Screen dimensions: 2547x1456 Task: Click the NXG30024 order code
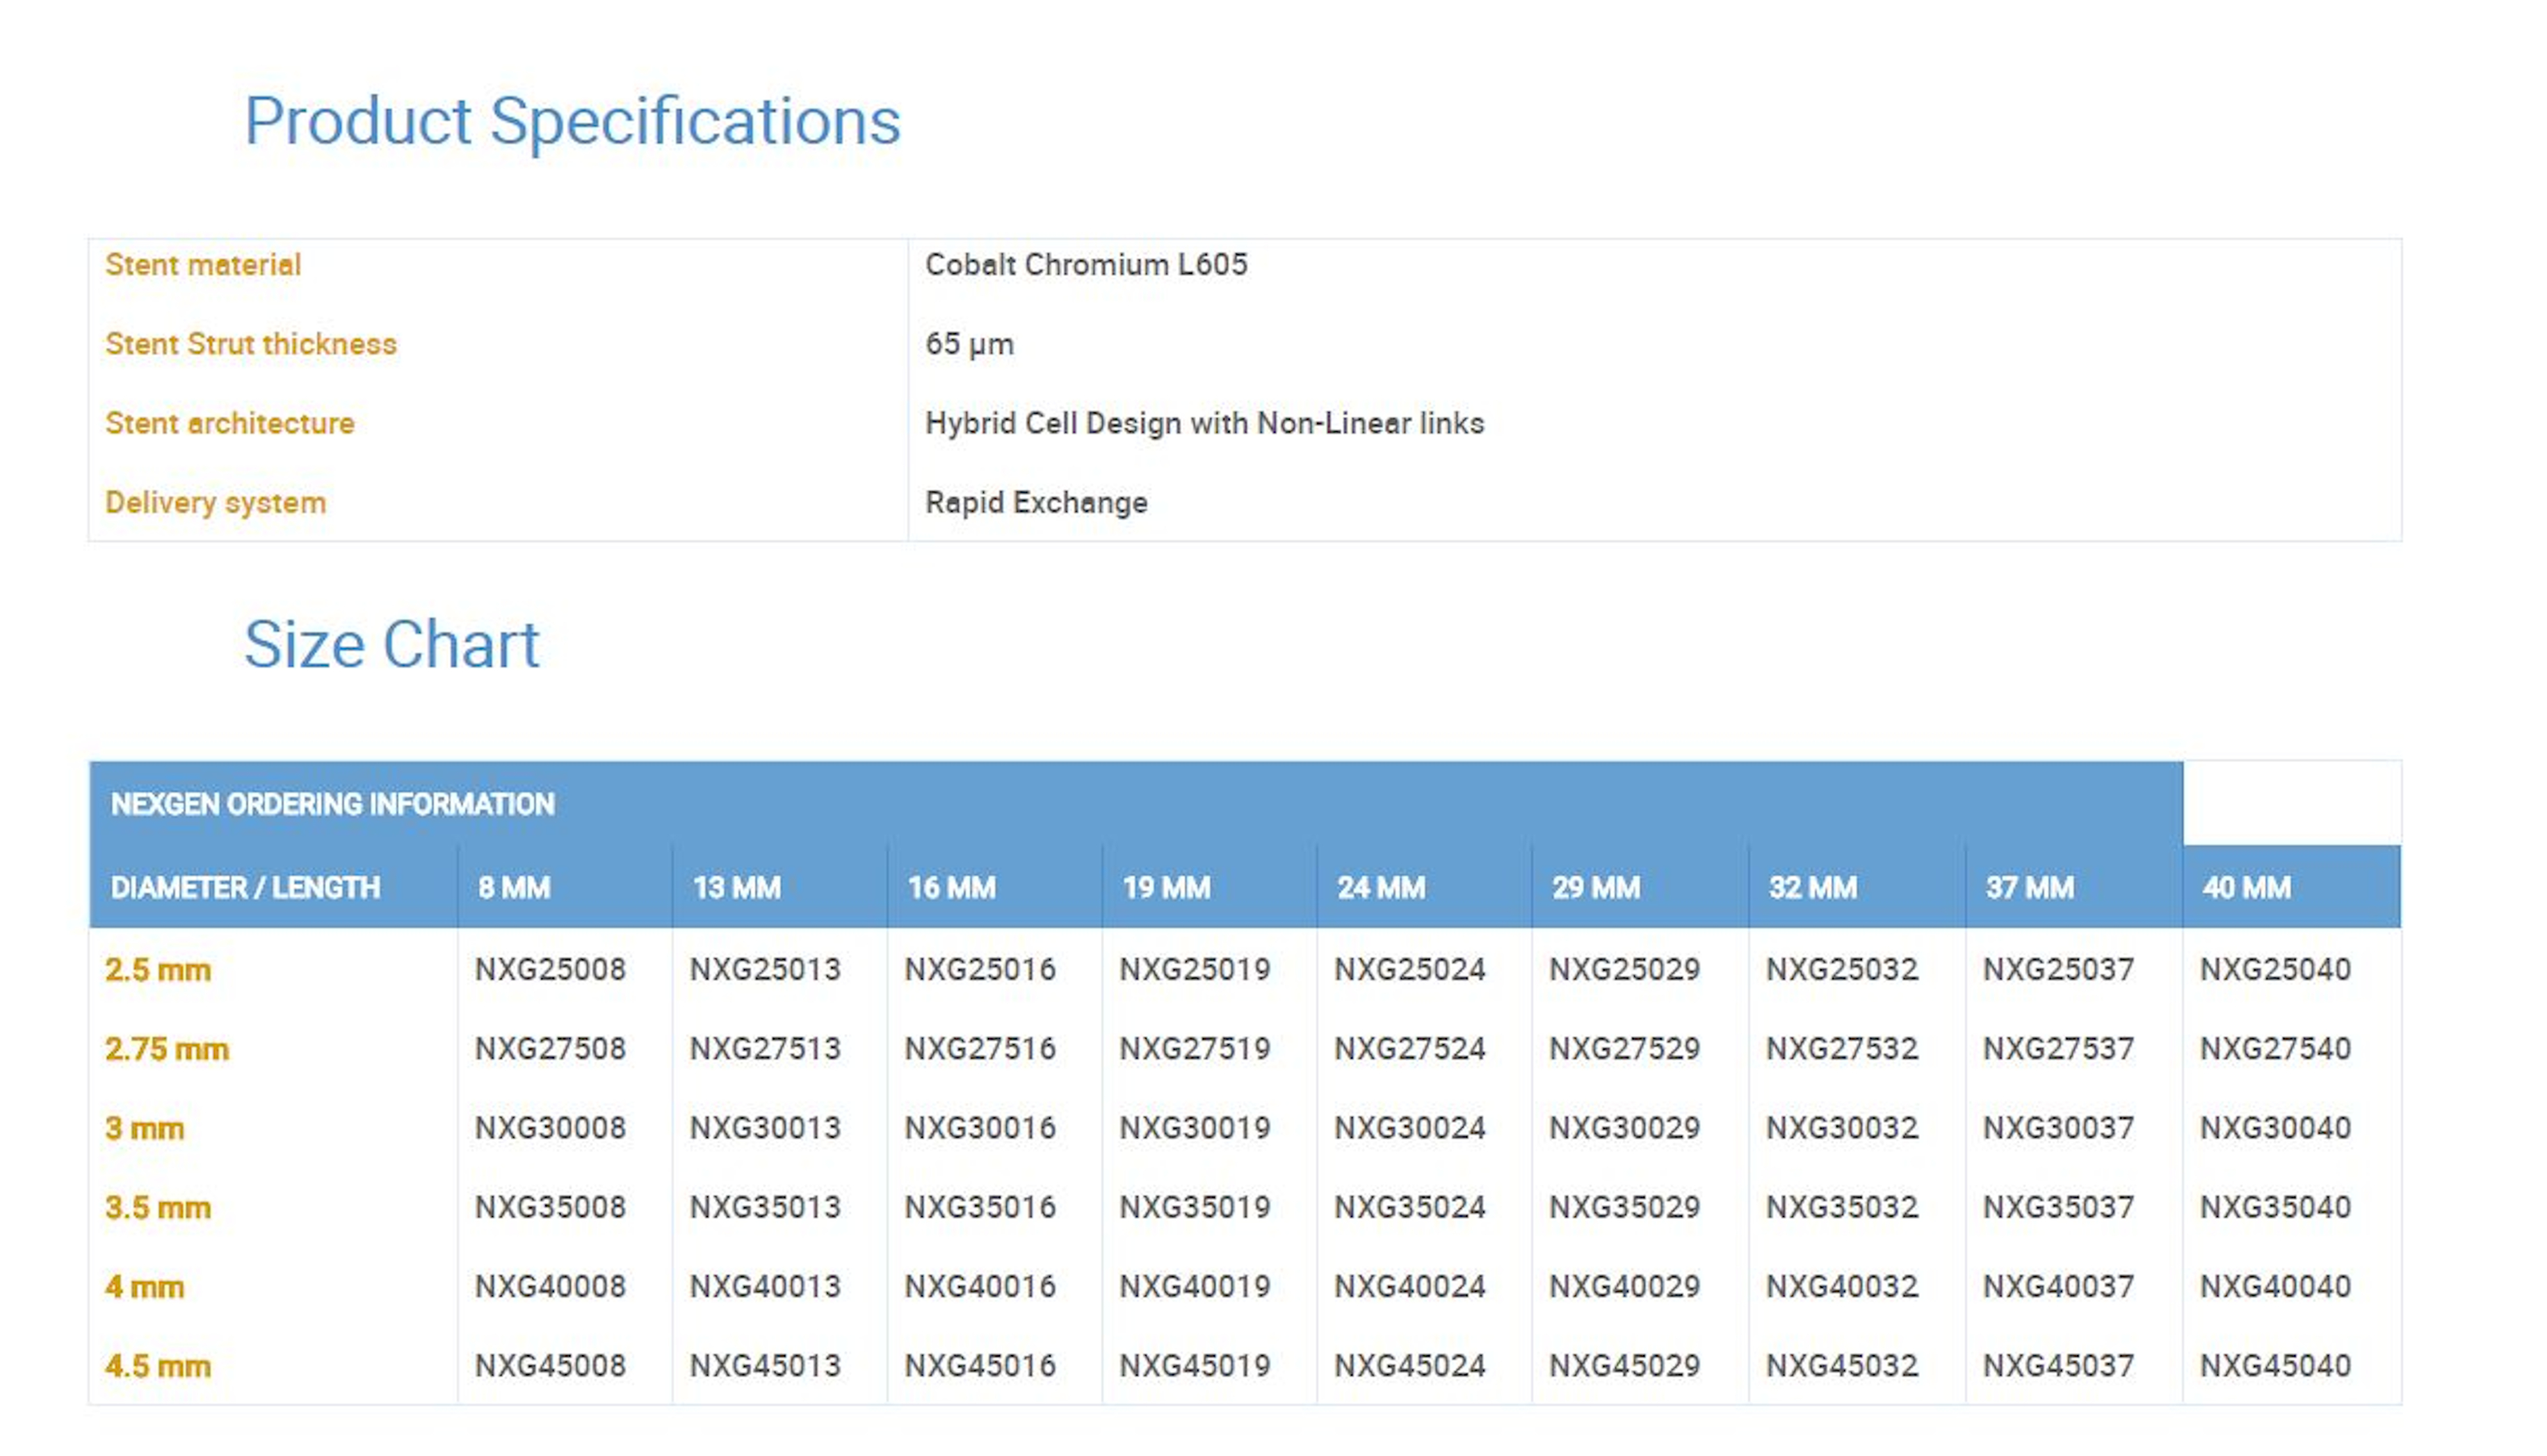tap(1410, 1128)
